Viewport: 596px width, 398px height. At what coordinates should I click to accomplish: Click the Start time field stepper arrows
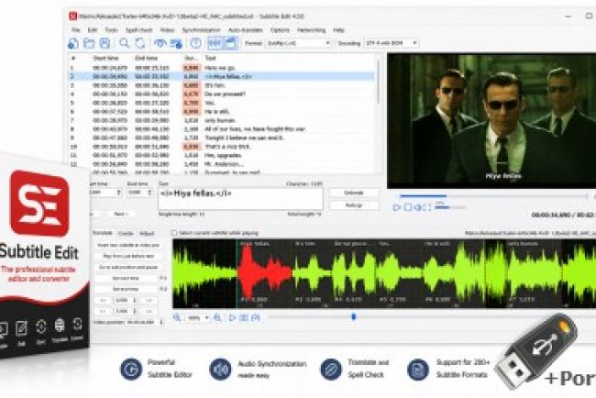pyautogui.click(x=118, y=193)
